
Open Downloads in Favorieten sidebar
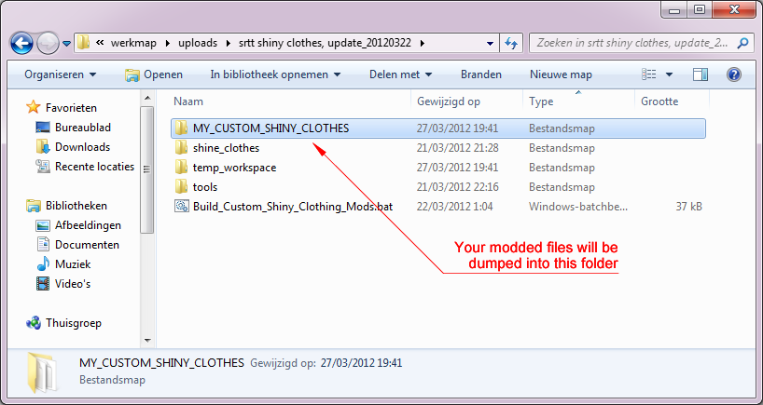[82, 147]
